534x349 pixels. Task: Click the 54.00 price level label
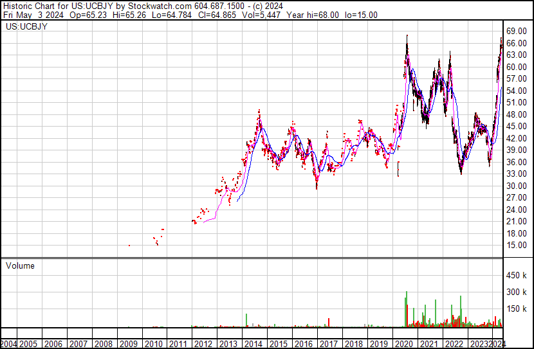click(x=517, y=91)
